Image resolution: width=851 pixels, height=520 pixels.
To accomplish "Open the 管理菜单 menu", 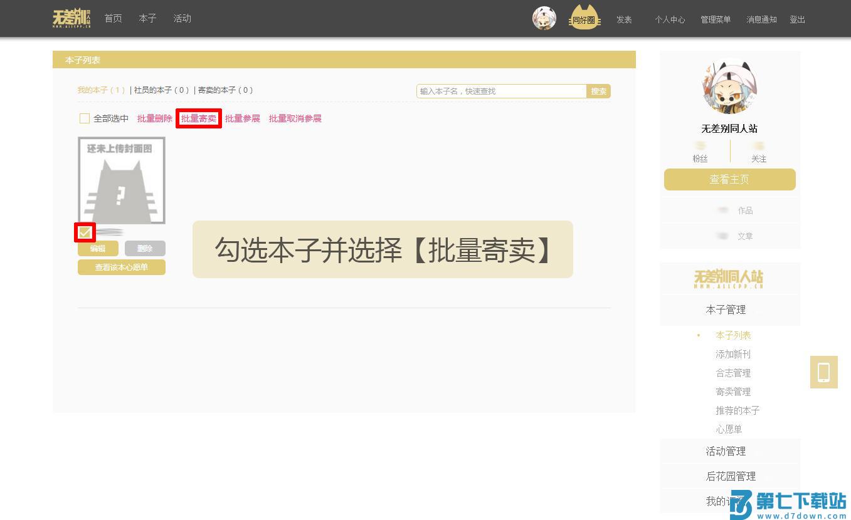I will [x=716, y=19].
